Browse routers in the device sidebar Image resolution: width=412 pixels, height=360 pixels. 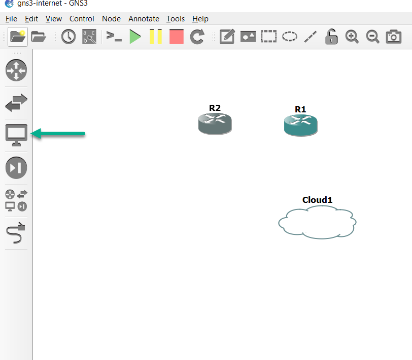[x=16, y=70]
